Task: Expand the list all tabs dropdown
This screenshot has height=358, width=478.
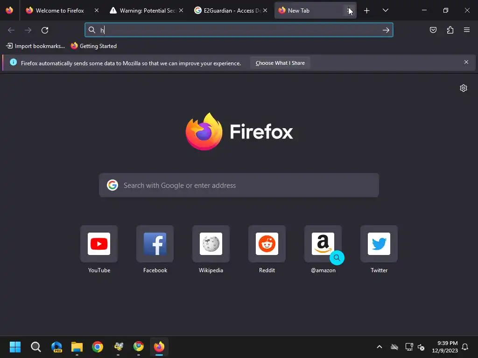Action: click(x=385, y=10)
